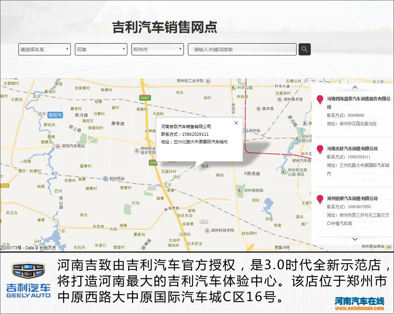Screen dimensions: 394x314
Task: Click the 索河路 road label
Action: tap(82, 115)
